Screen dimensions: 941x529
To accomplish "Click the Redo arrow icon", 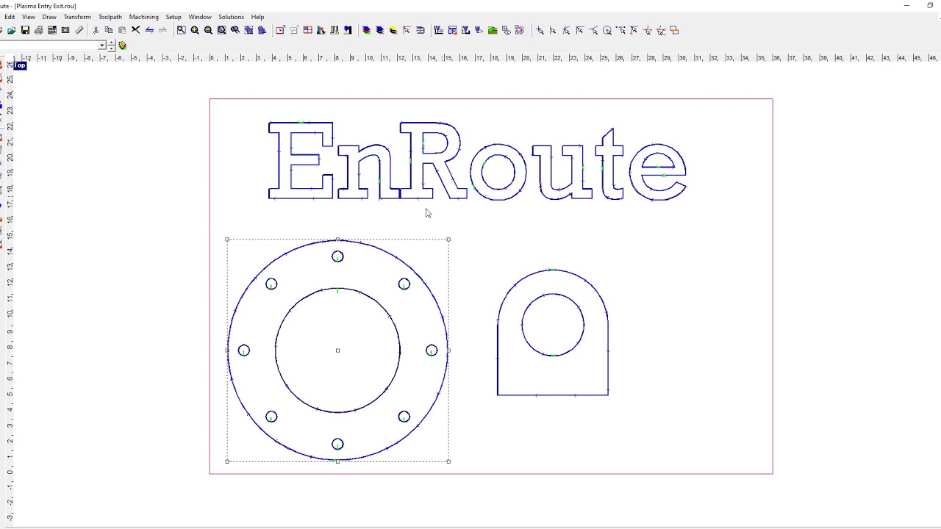I will (162, 30).
